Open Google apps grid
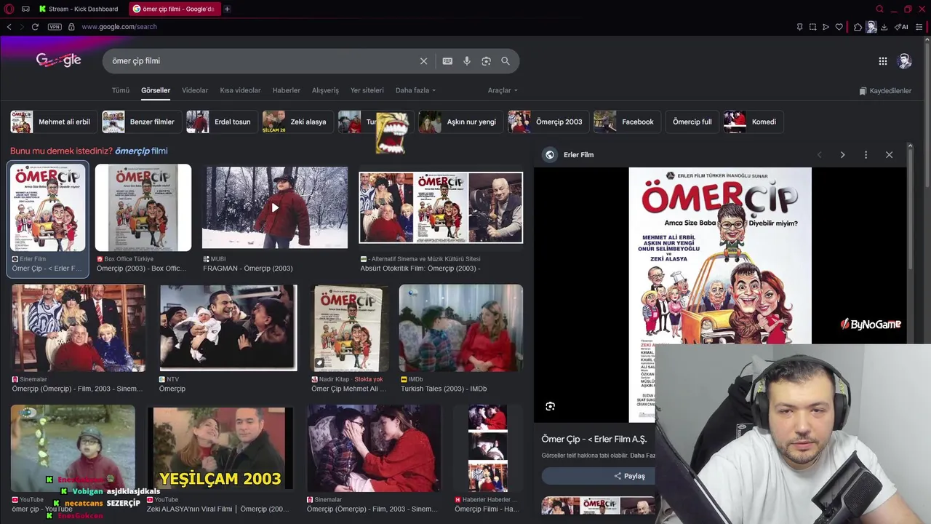 pos(882,61)
